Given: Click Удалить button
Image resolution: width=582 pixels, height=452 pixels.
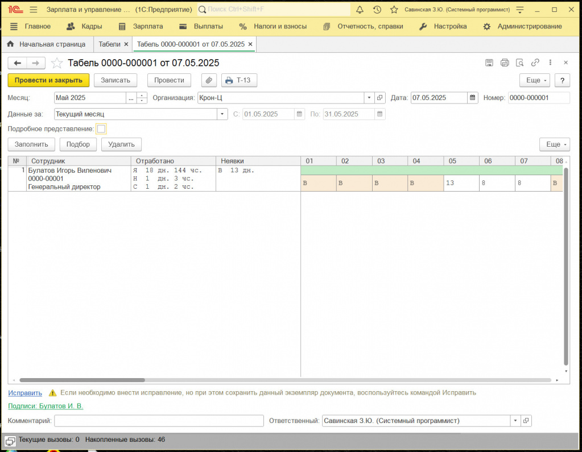Looking at the screenshot, I should tap(121, 144).
